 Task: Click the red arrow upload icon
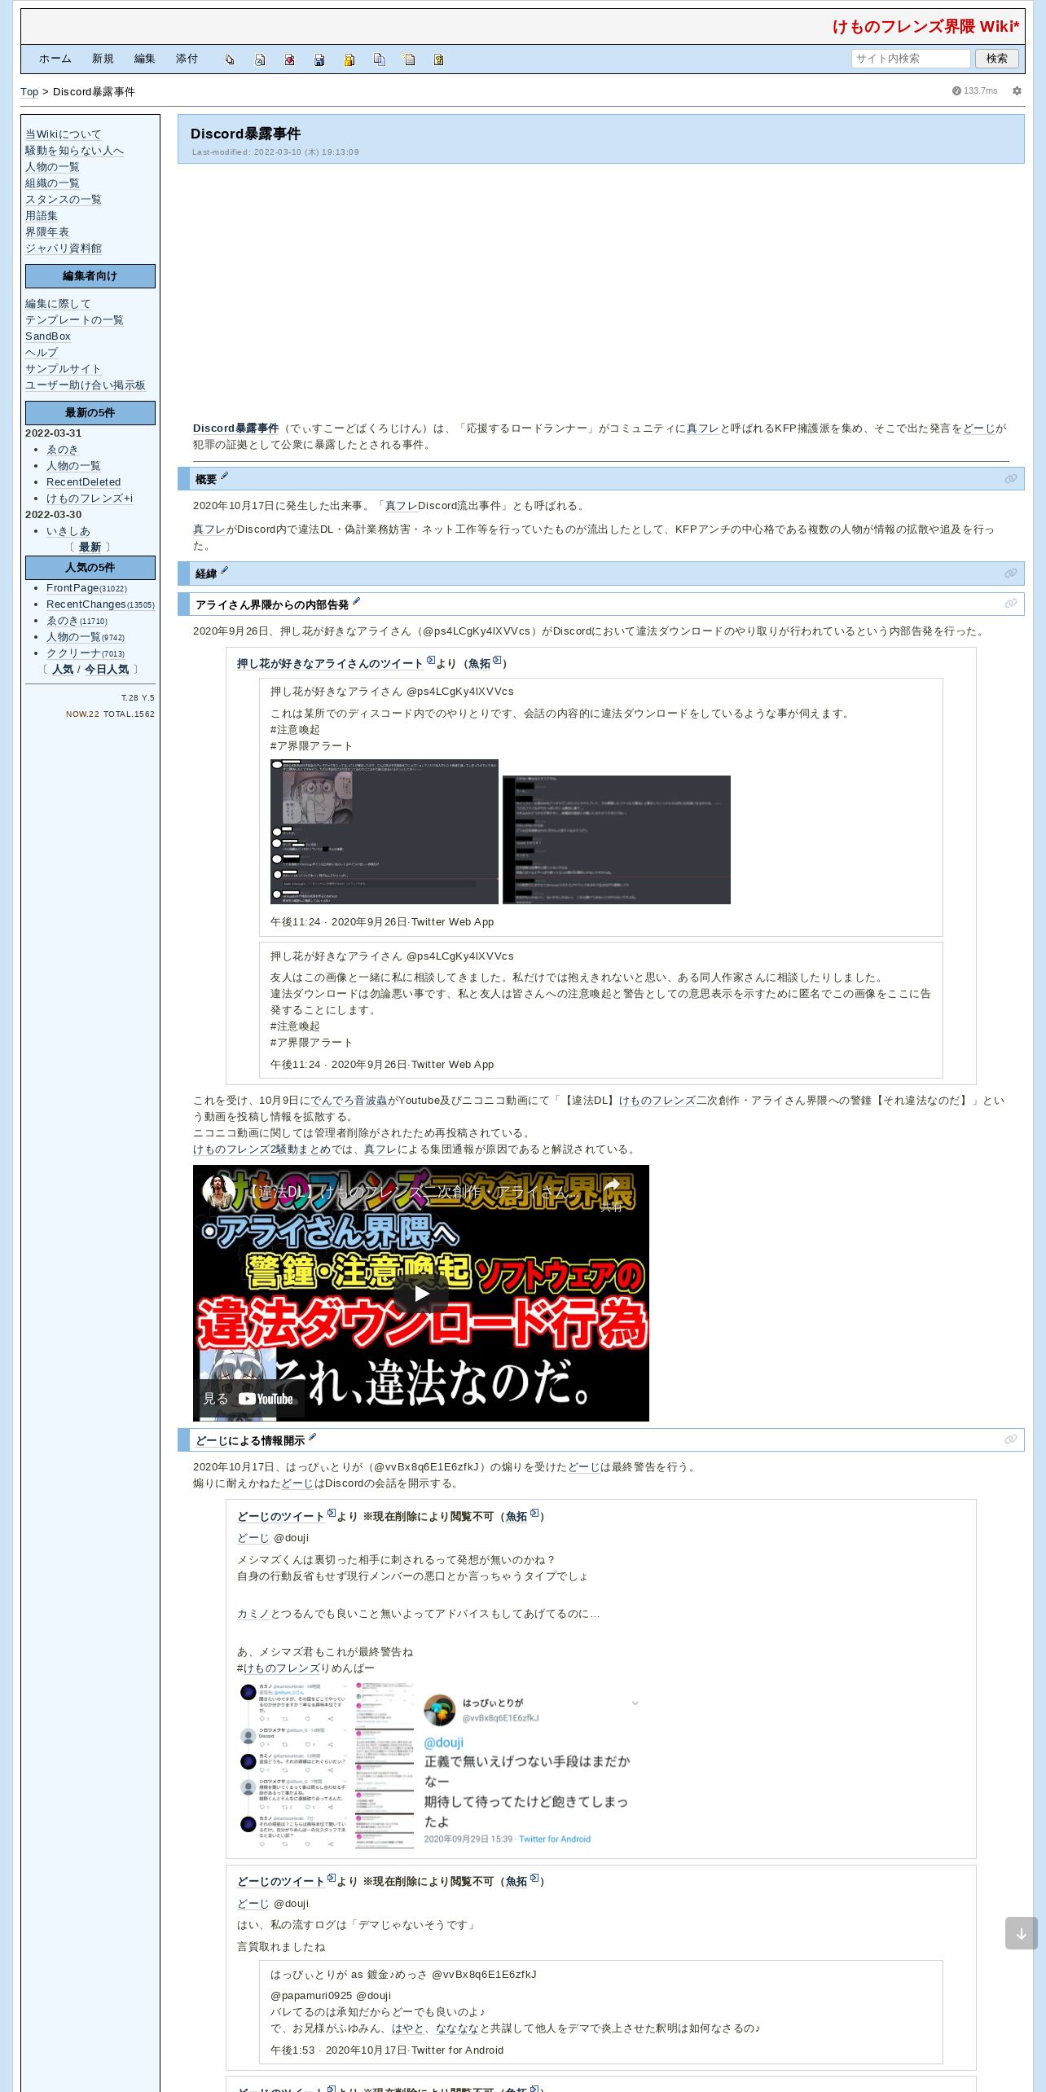289,59
